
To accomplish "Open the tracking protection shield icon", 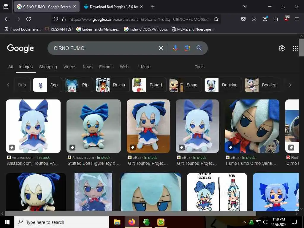I will click(56, 19).
